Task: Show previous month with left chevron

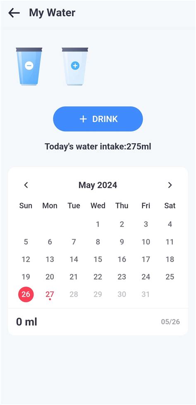Action: coord(26,185)
